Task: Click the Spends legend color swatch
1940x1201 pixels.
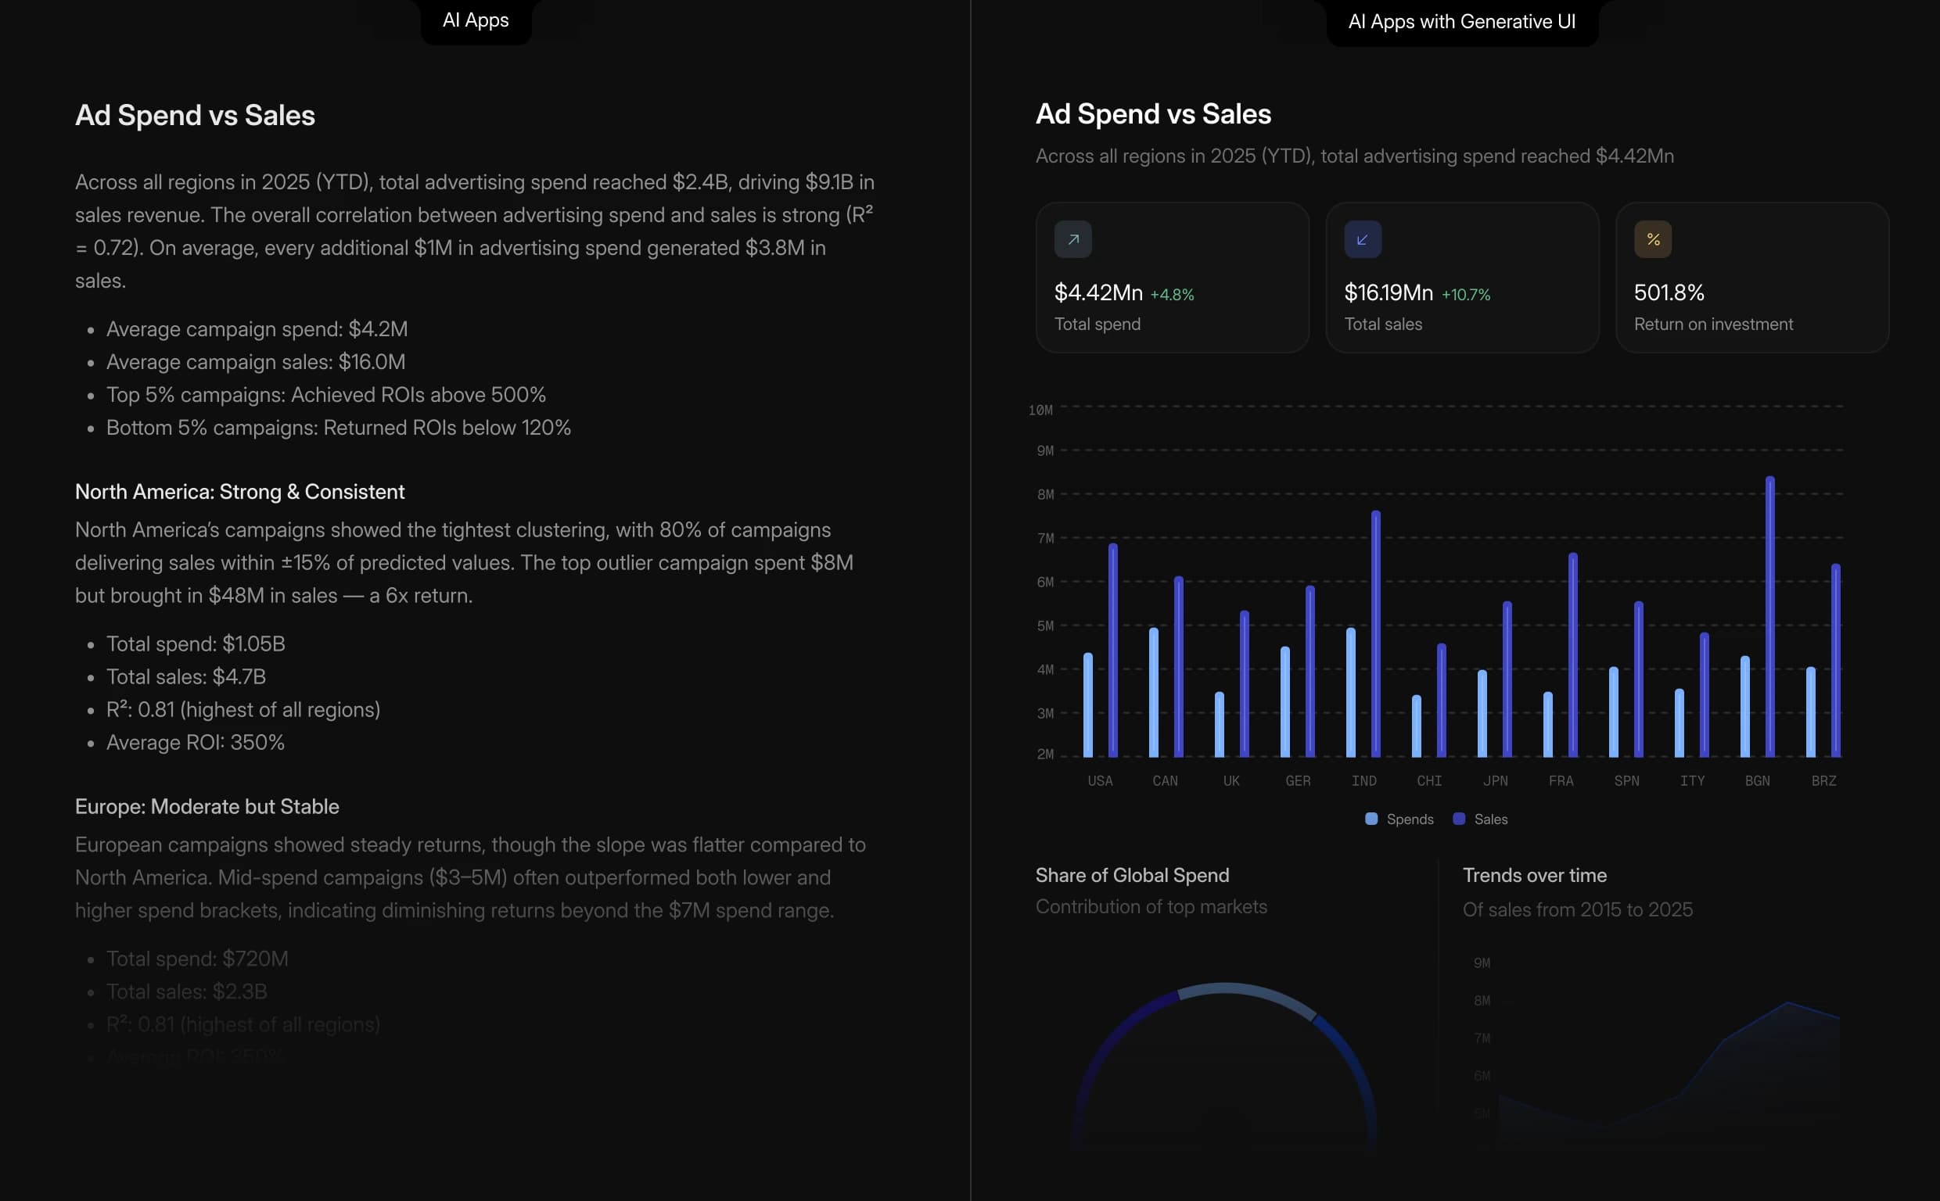Action: pos(1371,819)
